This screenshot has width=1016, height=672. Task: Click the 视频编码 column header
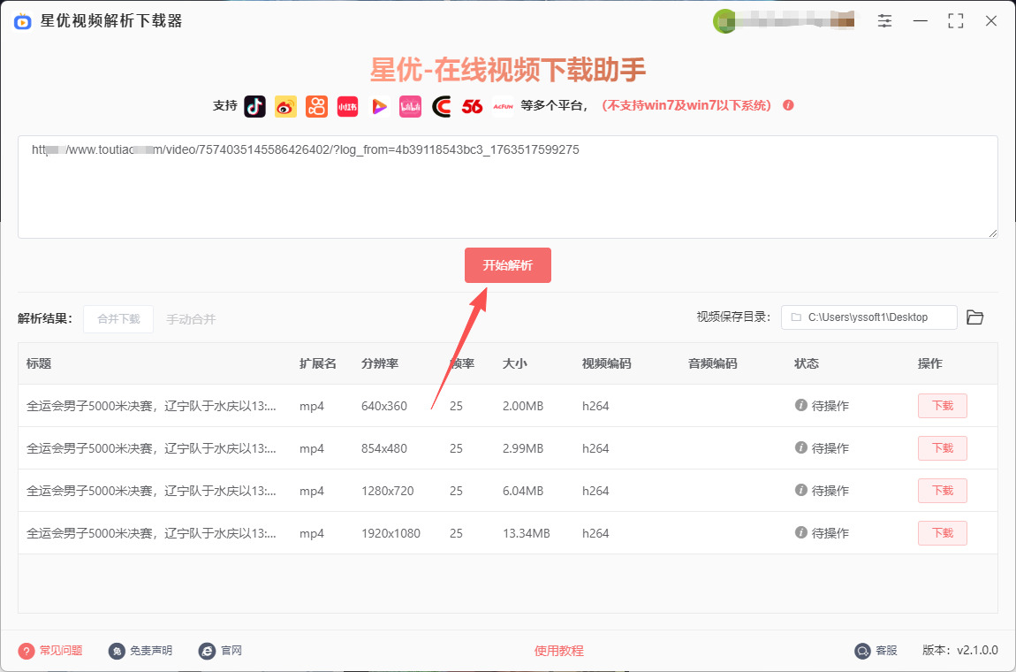[x=606, y=363]
